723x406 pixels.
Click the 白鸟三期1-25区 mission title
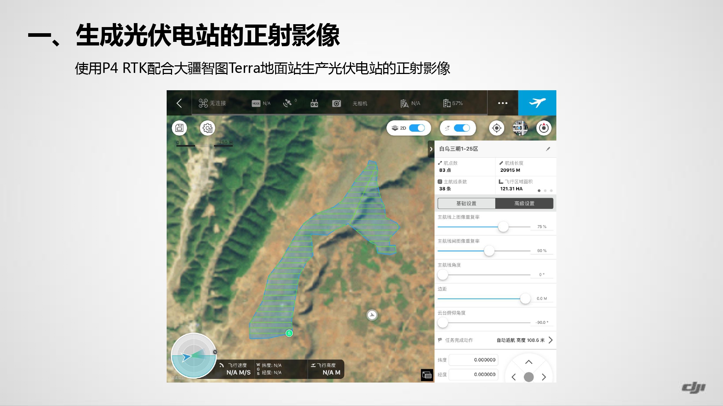coord(458,149)
